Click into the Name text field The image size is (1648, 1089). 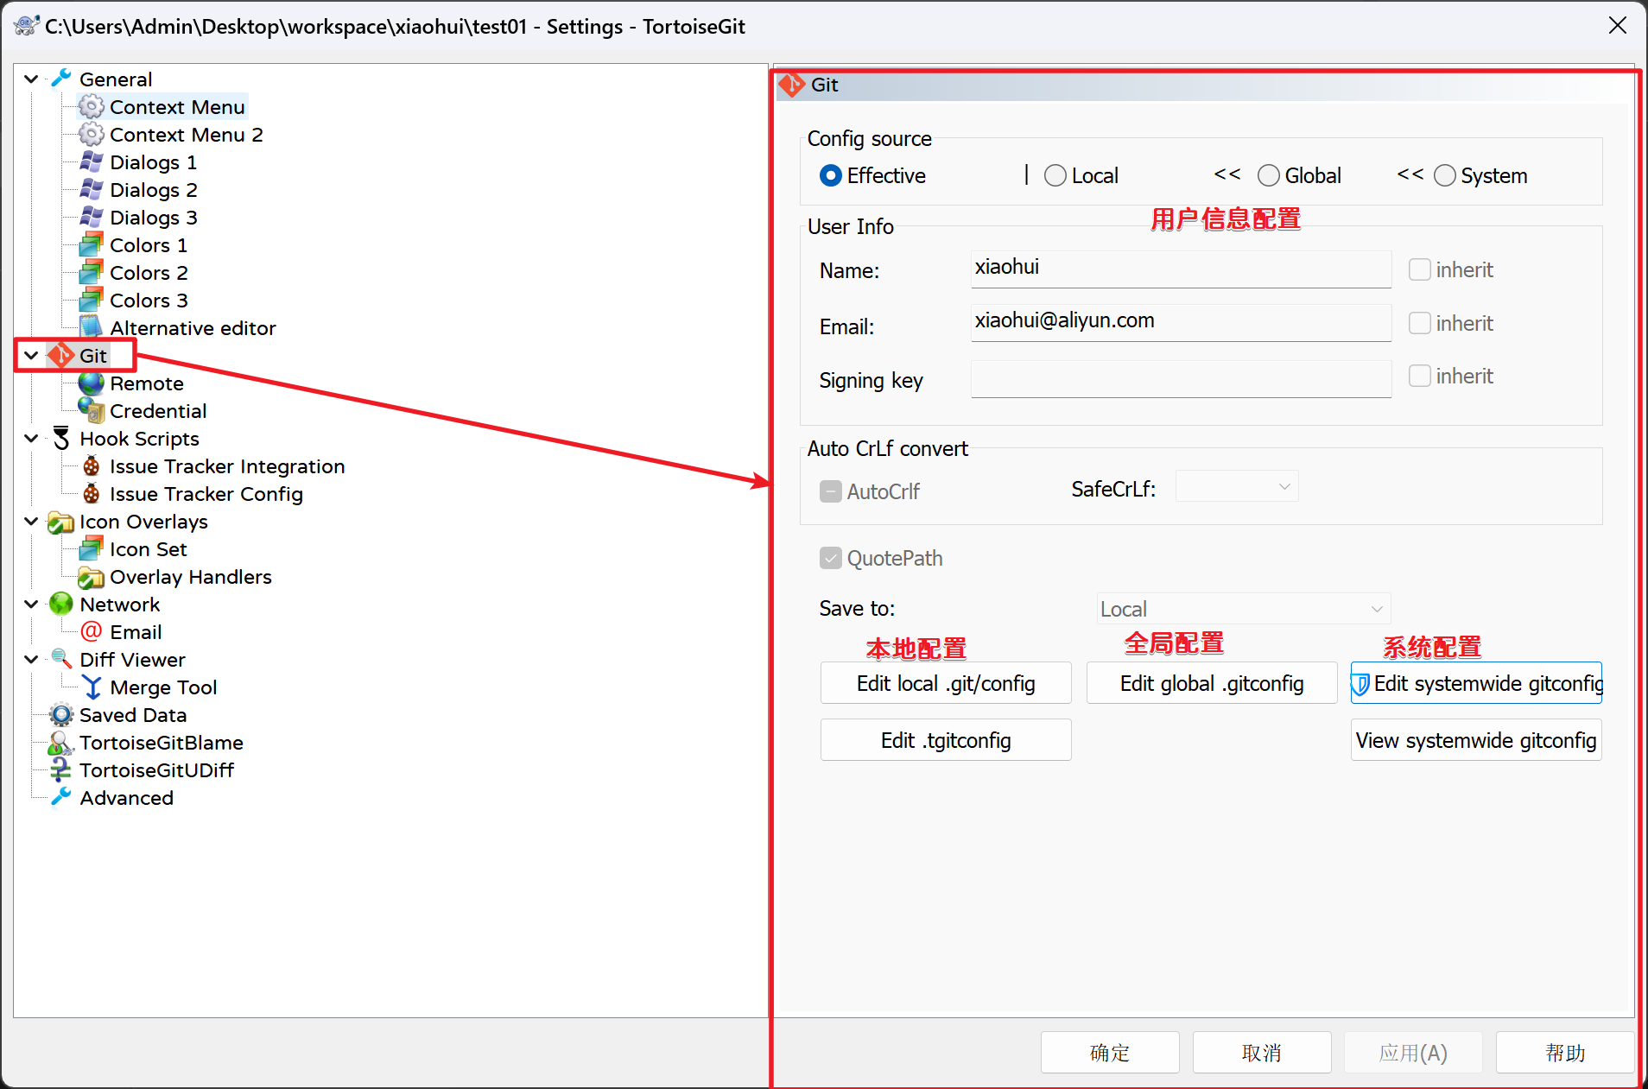[x=1181, y=269]
